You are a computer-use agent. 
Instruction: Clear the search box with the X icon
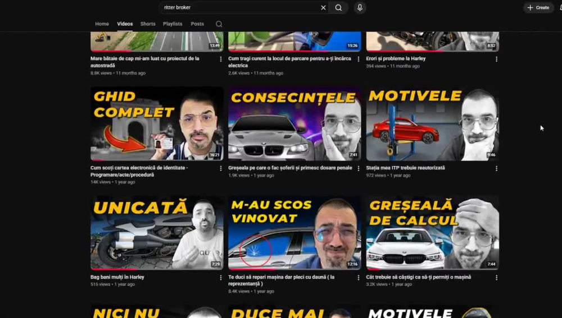click(323, 7)
